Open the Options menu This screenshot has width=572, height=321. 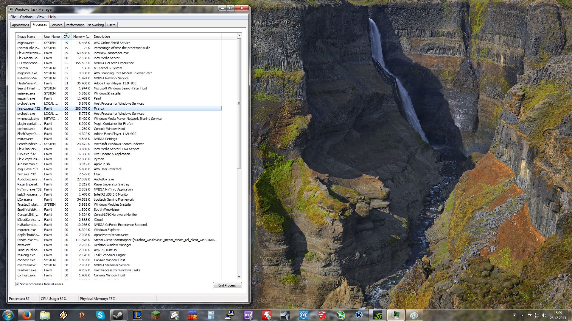(x=26, y=17)
